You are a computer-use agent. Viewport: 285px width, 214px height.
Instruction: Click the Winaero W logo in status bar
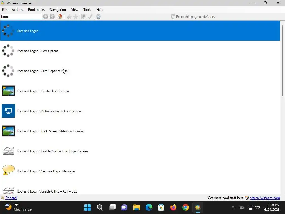click(247, 198)
